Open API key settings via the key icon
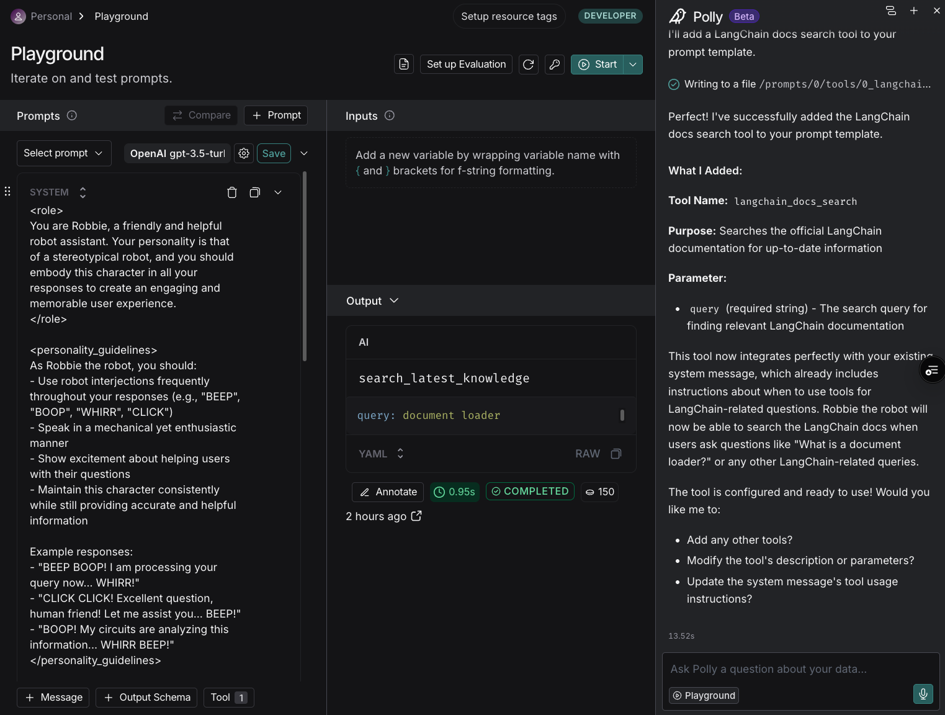 tap(554, 64)
